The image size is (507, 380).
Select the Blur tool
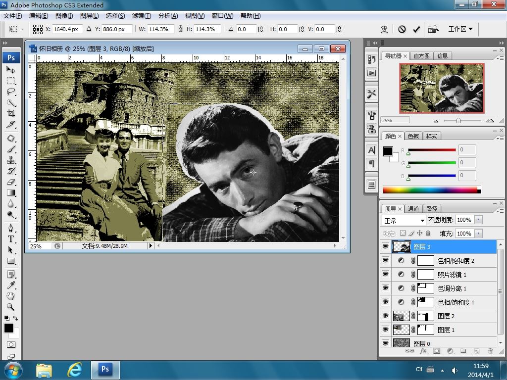point(11,204)
